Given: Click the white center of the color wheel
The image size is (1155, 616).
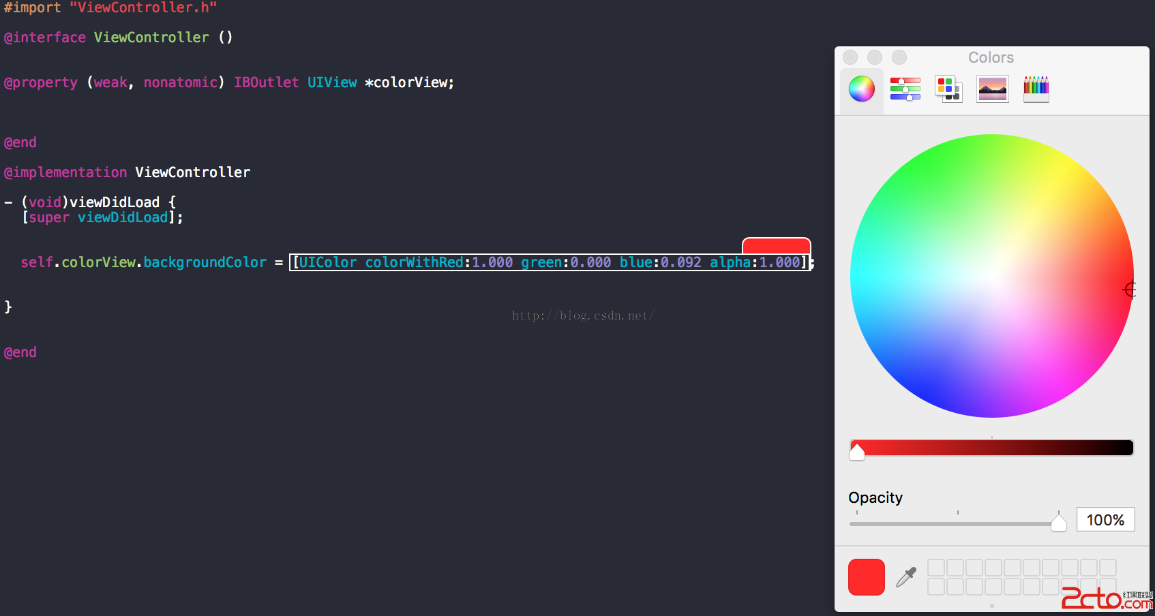Looking at the screenshot, I should click(x=991, y=276).
